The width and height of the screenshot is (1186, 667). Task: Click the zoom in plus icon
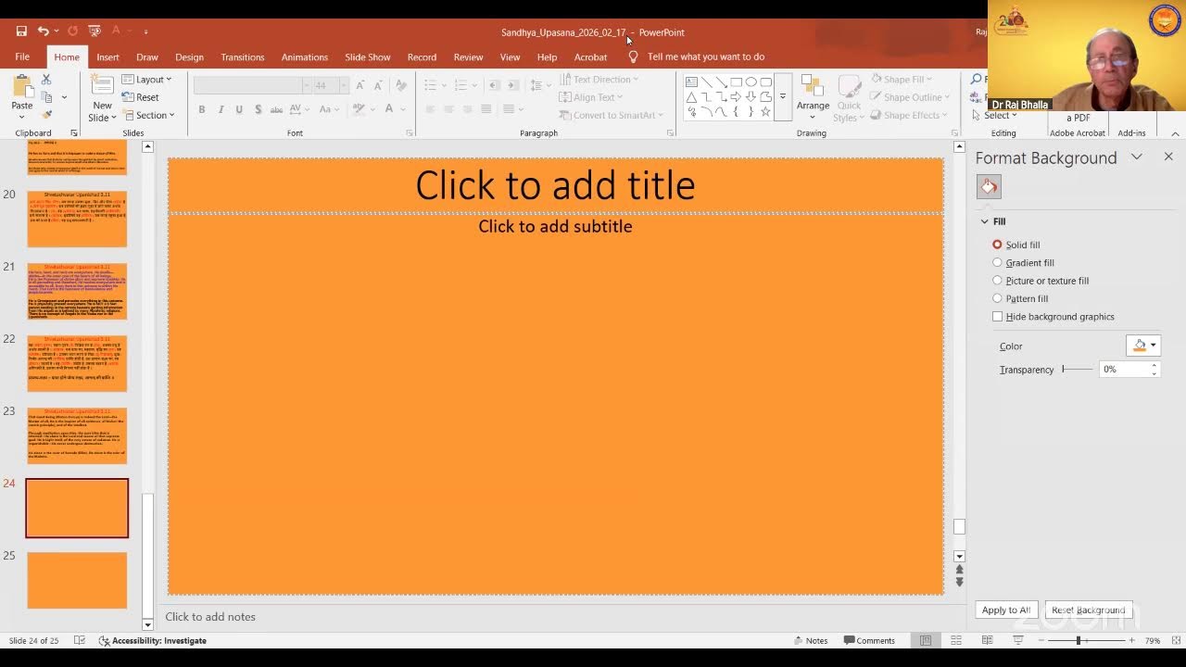pos(1131,640)
